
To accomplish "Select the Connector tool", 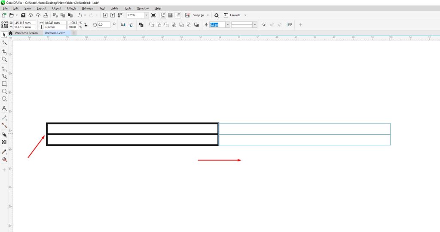I will (4, 125).
